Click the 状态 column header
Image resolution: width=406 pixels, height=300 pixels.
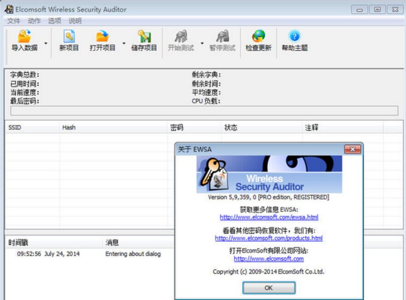[262, 127]
